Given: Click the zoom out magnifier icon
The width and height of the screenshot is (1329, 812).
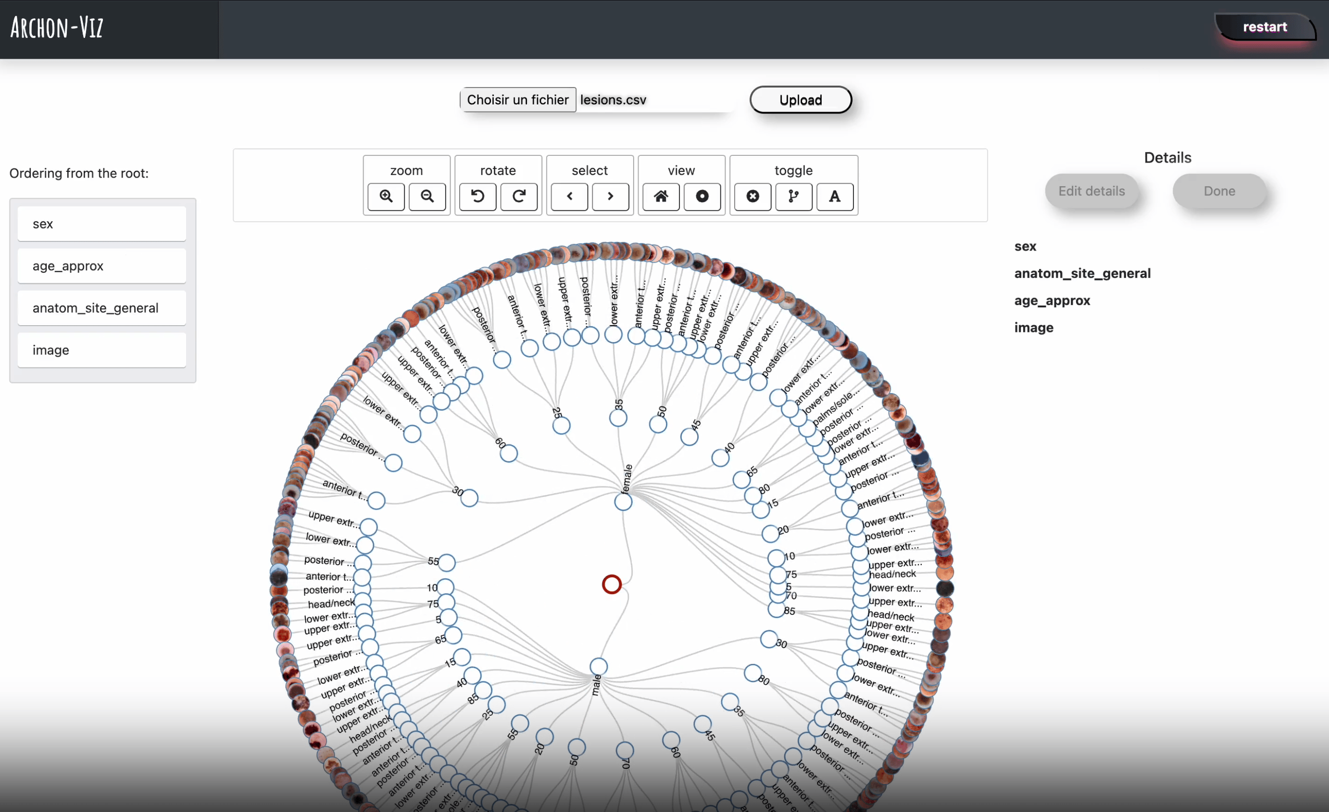Looking at the screenshot, I should [427, 196].
